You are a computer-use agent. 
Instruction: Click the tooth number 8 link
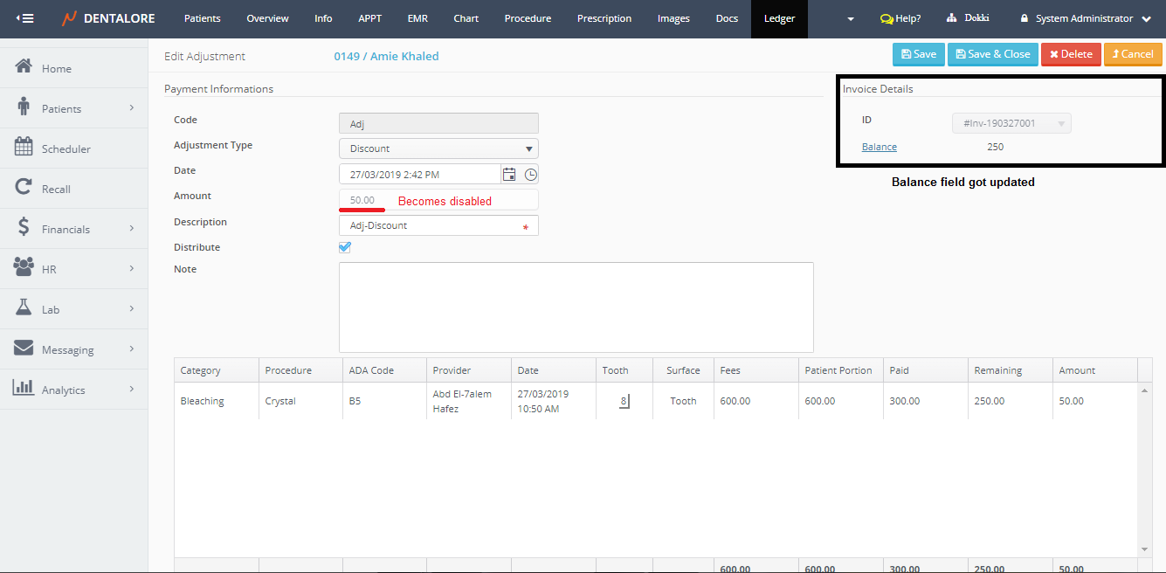point(624,402)
